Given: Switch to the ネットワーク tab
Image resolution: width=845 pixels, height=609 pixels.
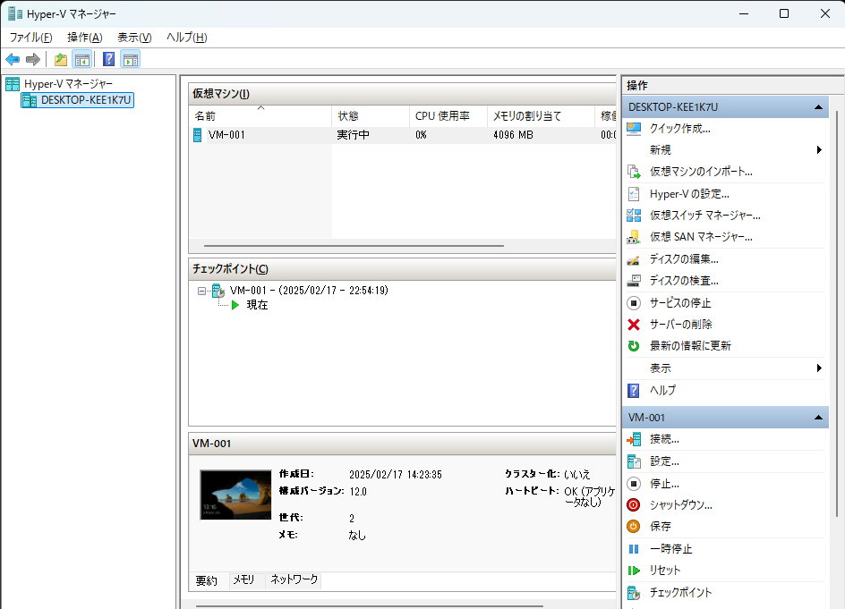Looking at the screenshot, I should tap(294, 579).
